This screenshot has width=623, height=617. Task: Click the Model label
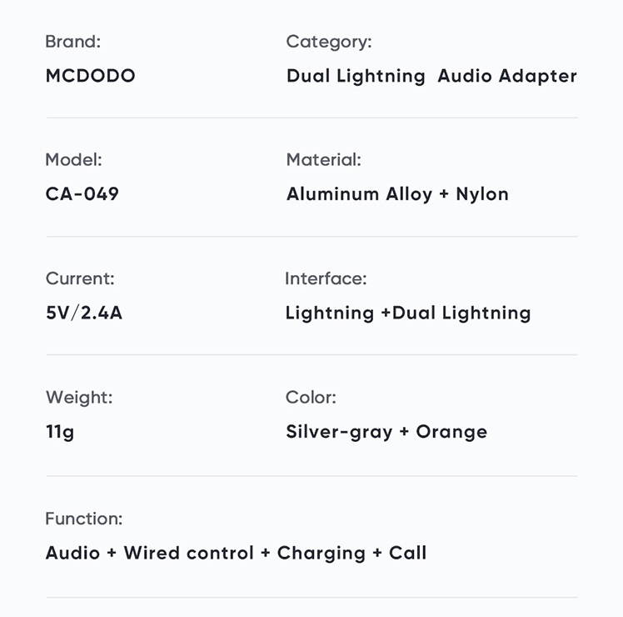pos(74,160)
